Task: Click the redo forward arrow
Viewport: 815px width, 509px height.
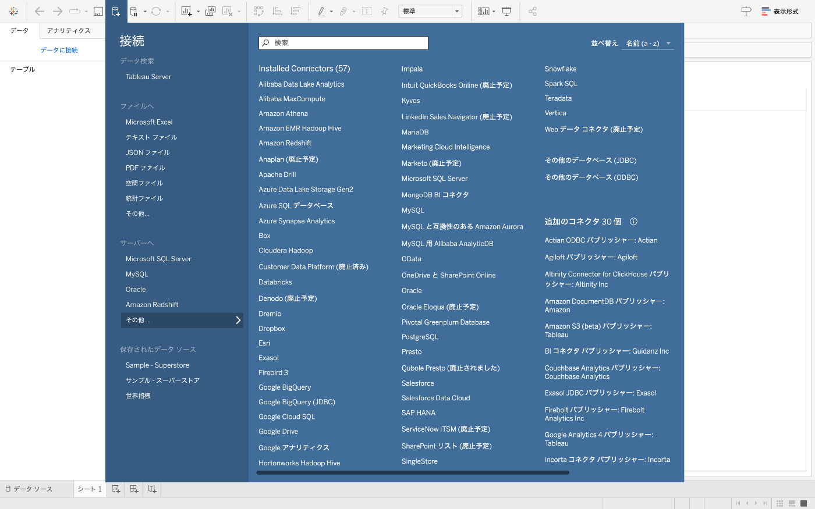Action: point(57,11)
